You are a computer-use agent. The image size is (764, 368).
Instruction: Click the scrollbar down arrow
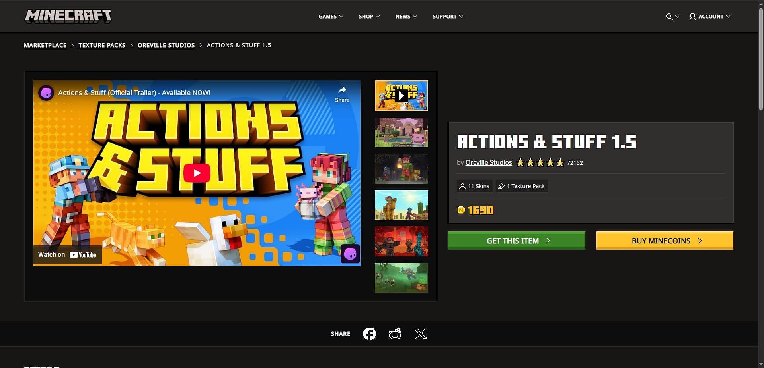pyautogui.click(x=761, y=364)
